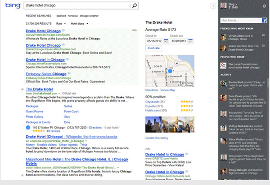Image resolution: width=270 pixels, height=185 pixels.
Task: Click Vidhya Mahadevan's avatar in Activity
Action: [x=224, y=128]
